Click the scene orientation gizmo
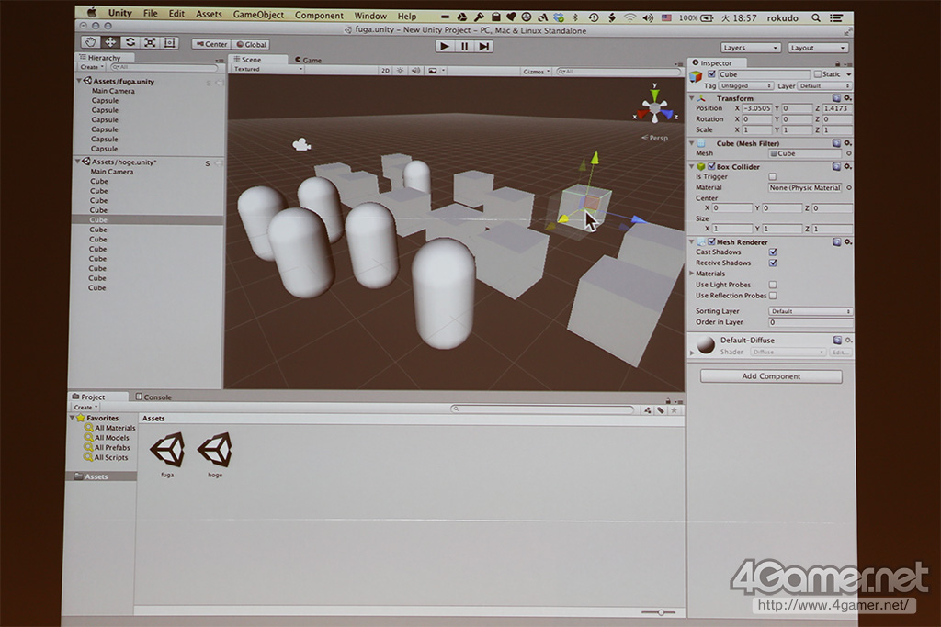 pyautogui.click(x=654, y=106)
